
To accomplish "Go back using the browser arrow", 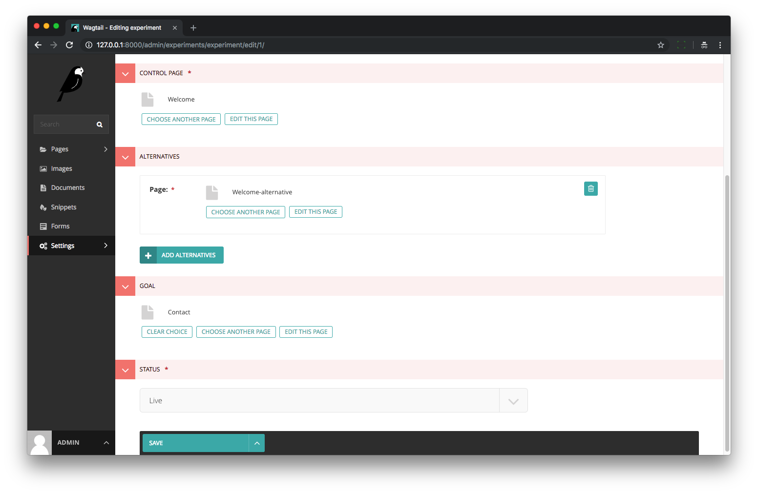I will coord(38,45).
